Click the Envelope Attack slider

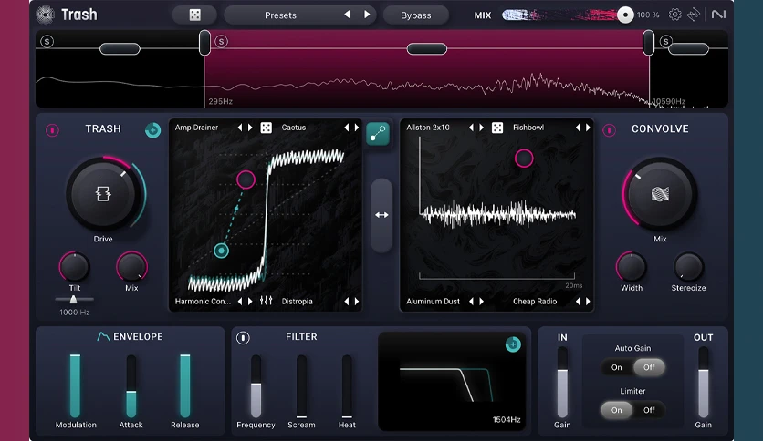(131, 385)
